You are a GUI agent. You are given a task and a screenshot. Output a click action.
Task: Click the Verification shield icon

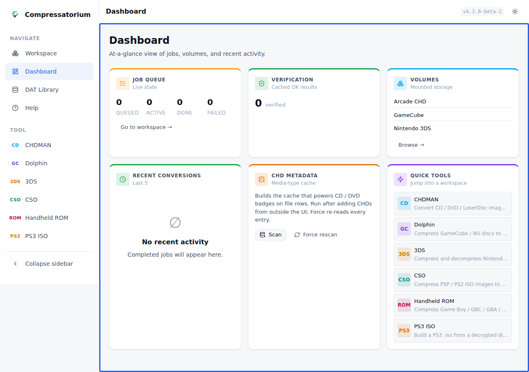tap(262, 83)
